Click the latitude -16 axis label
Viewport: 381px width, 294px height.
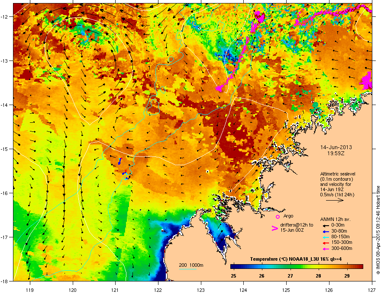click(x=4, y=193)
